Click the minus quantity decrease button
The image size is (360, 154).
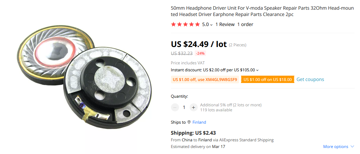(175, 107)
